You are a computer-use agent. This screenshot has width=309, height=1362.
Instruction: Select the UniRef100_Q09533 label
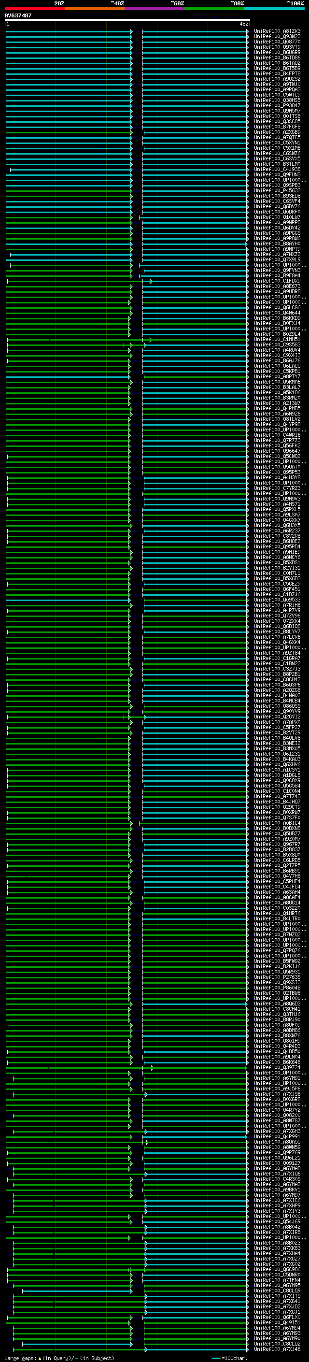pyautogui.click(x=277, y=600)
